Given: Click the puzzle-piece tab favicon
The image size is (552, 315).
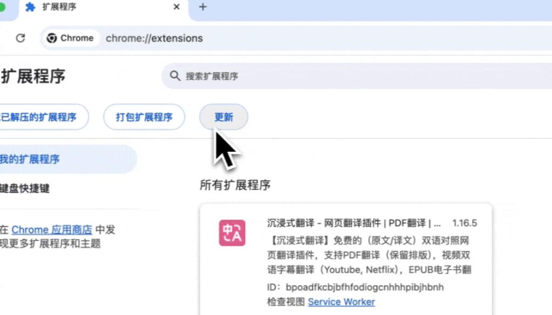Looking at the screenshot, I should (31, 7).
